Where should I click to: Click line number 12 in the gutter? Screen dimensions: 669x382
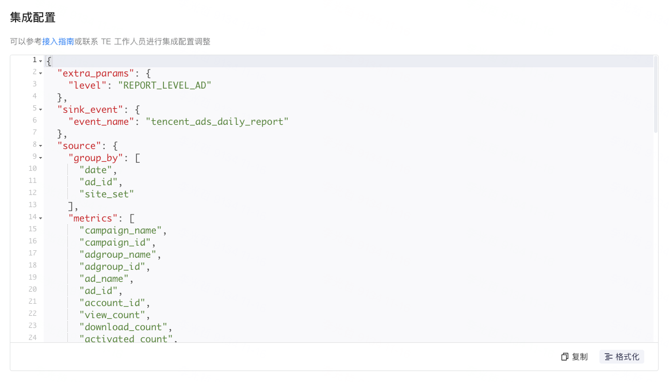(x=32, y=193)
